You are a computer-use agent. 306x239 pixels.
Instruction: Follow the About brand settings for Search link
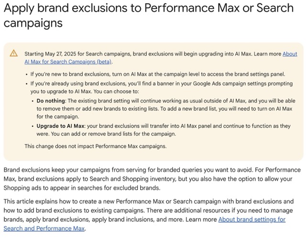tap(251, 219)
